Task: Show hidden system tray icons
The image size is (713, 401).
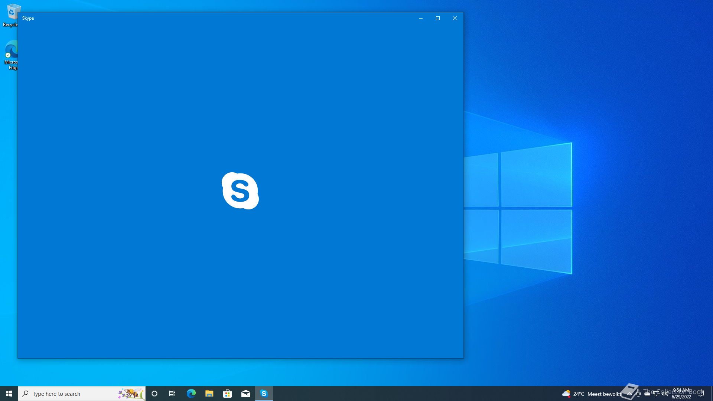Action: [x=629, y=394]
